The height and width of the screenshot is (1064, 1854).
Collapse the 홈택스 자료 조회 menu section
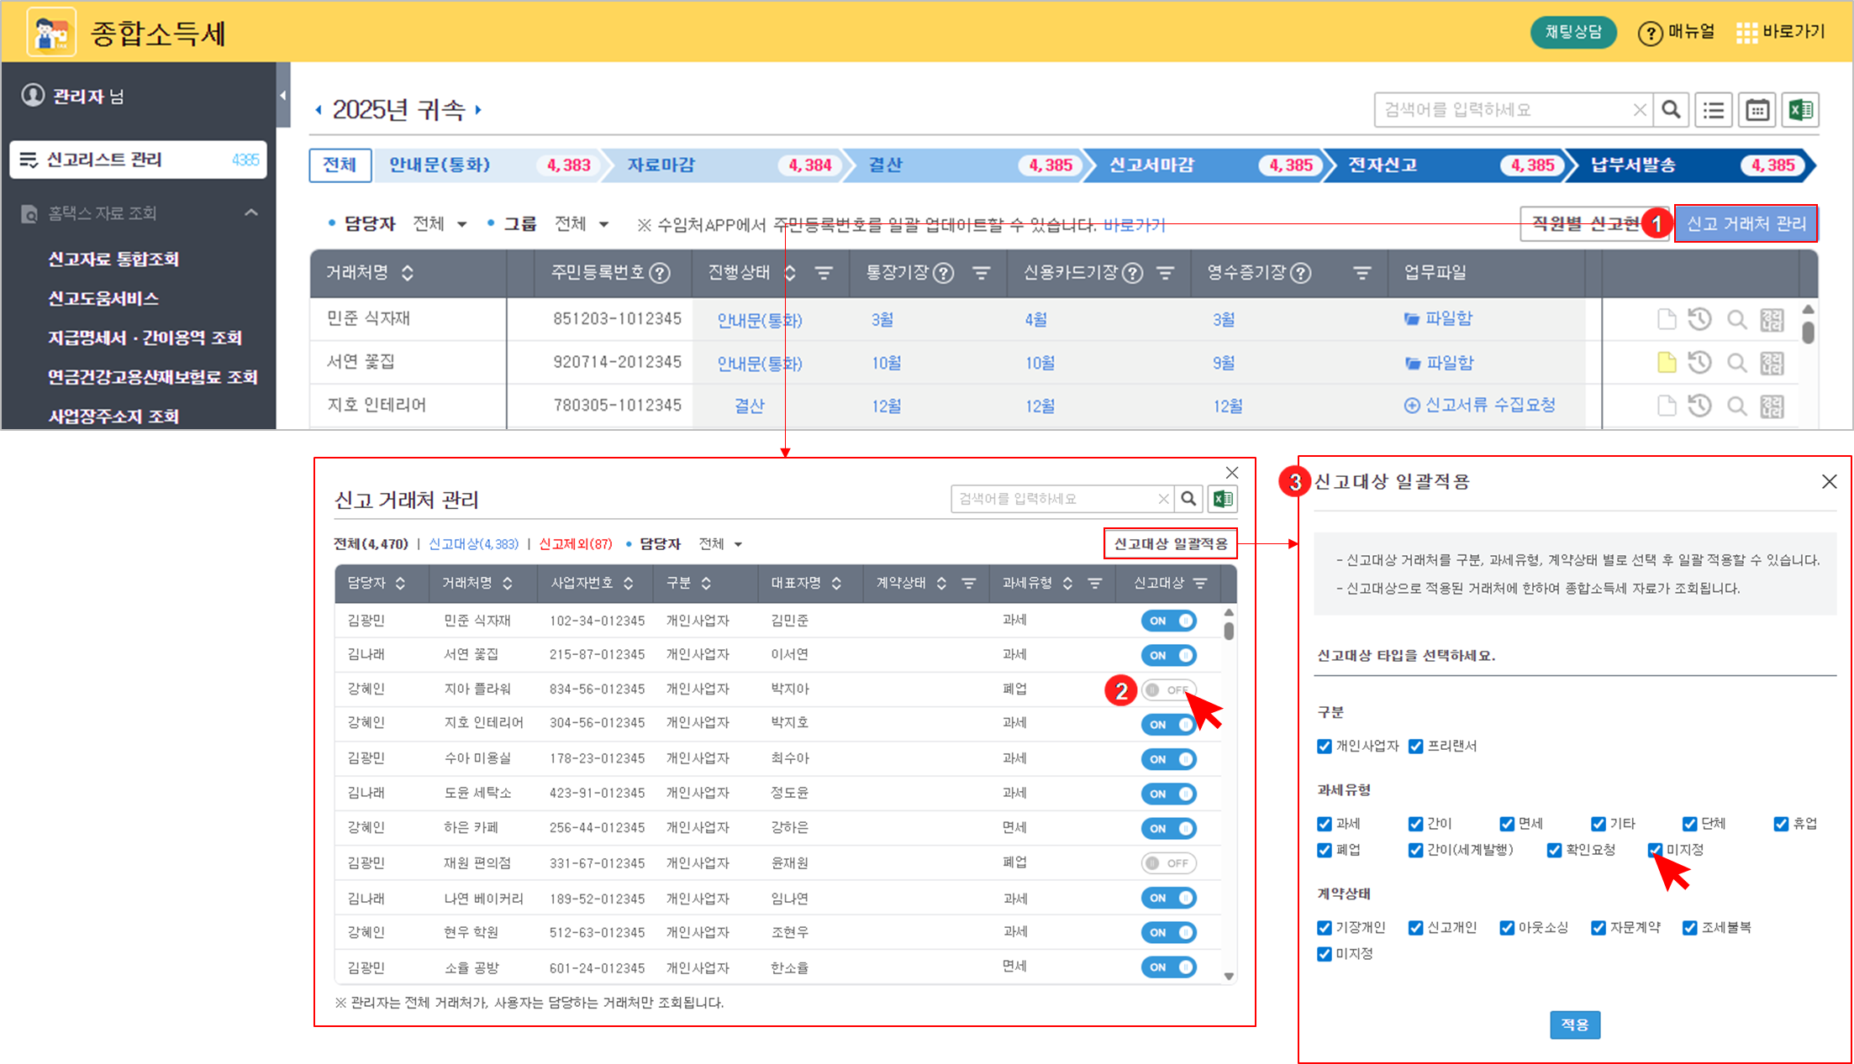tap(250, 213)
